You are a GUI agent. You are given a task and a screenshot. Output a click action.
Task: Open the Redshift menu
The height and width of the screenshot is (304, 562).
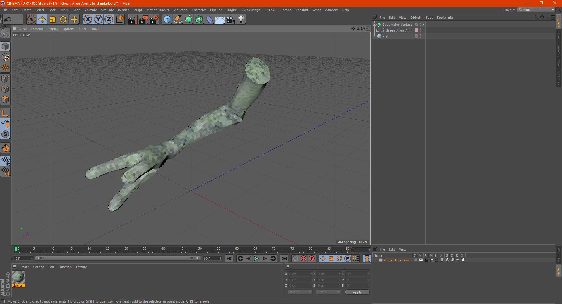[302, 10]
